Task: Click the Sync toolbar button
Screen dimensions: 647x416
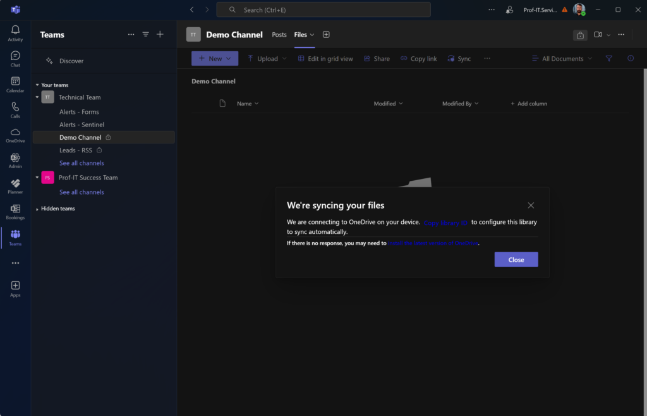Action: pos(459,59)
